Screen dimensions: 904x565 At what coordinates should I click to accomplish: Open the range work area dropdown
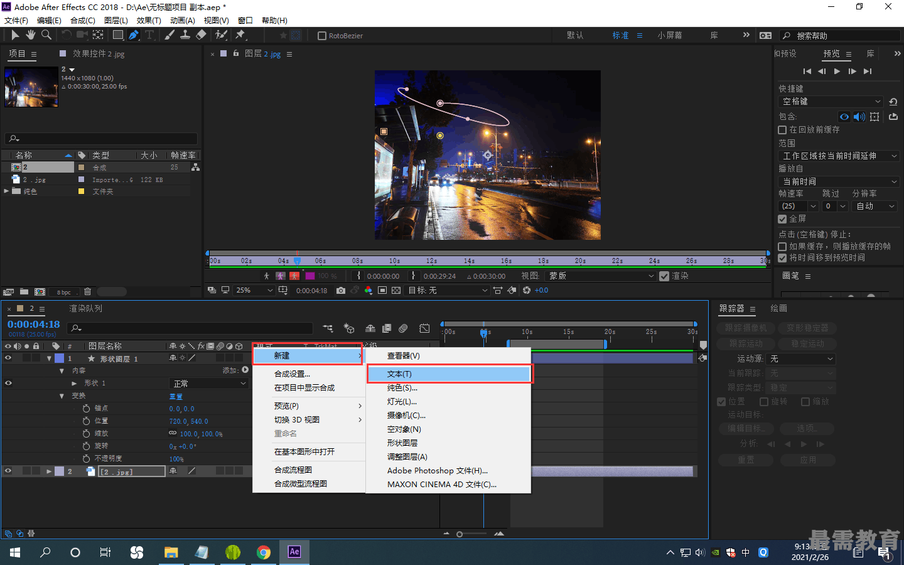tap(840, 156)
